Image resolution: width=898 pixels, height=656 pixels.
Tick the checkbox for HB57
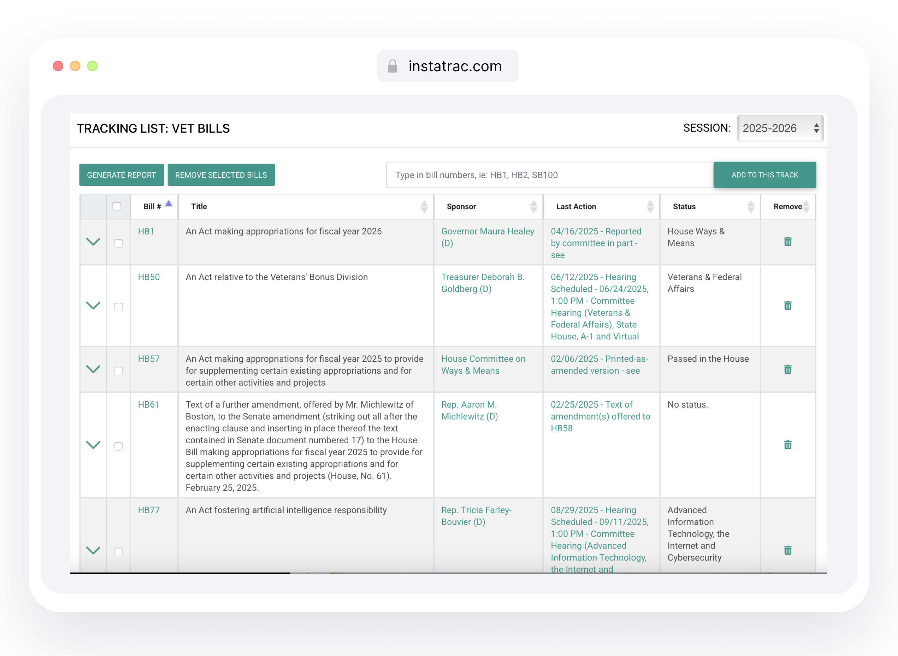pos(118,370)
